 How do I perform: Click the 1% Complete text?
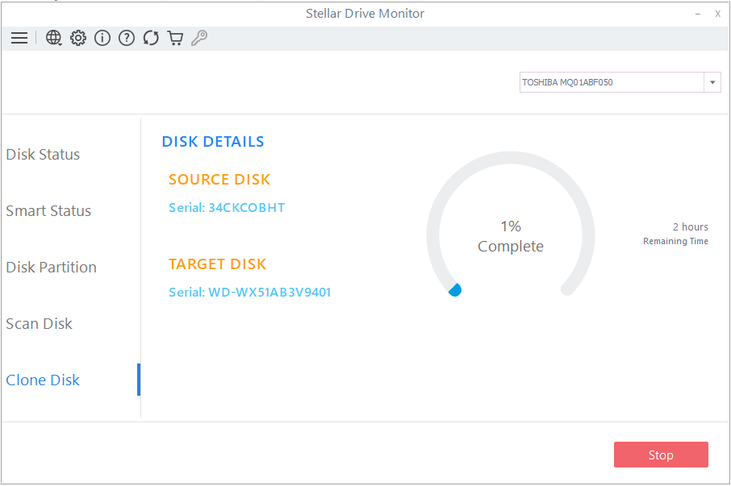[511, 236]
